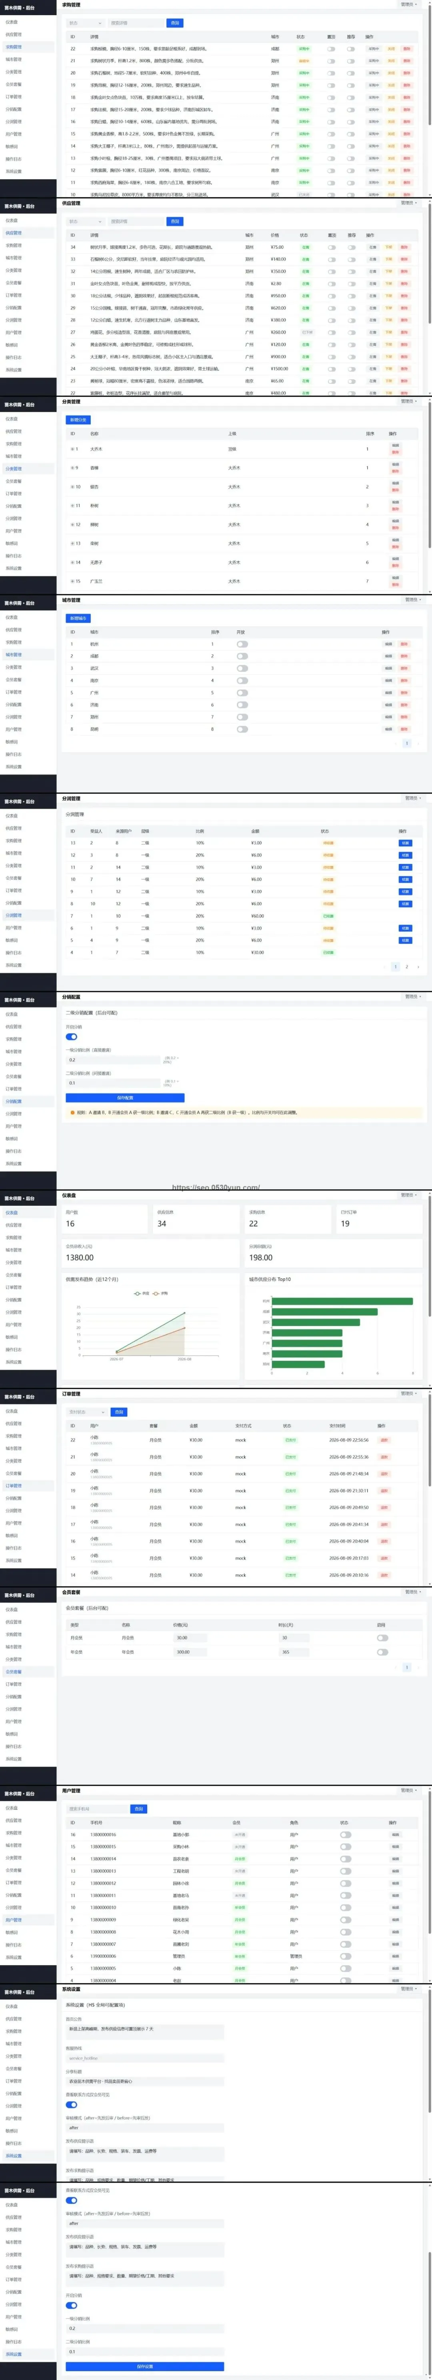Expand 管理员 menu in 分类管理 panel header
The width and height of the screenshot is (432, 2380).
(408, 401)
